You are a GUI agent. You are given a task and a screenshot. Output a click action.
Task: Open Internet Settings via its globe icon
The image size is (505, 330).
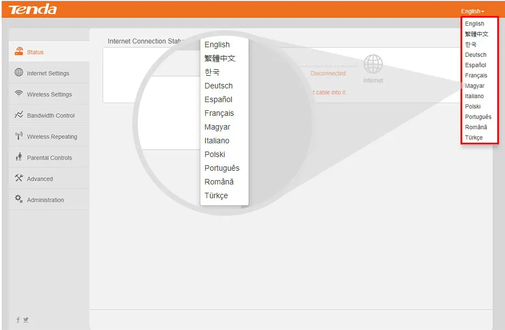point(18,73)
